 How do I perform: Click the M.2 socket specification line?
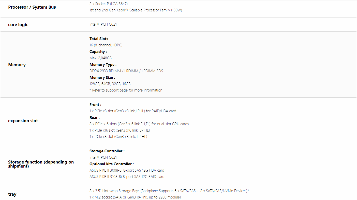coord(135,197)
